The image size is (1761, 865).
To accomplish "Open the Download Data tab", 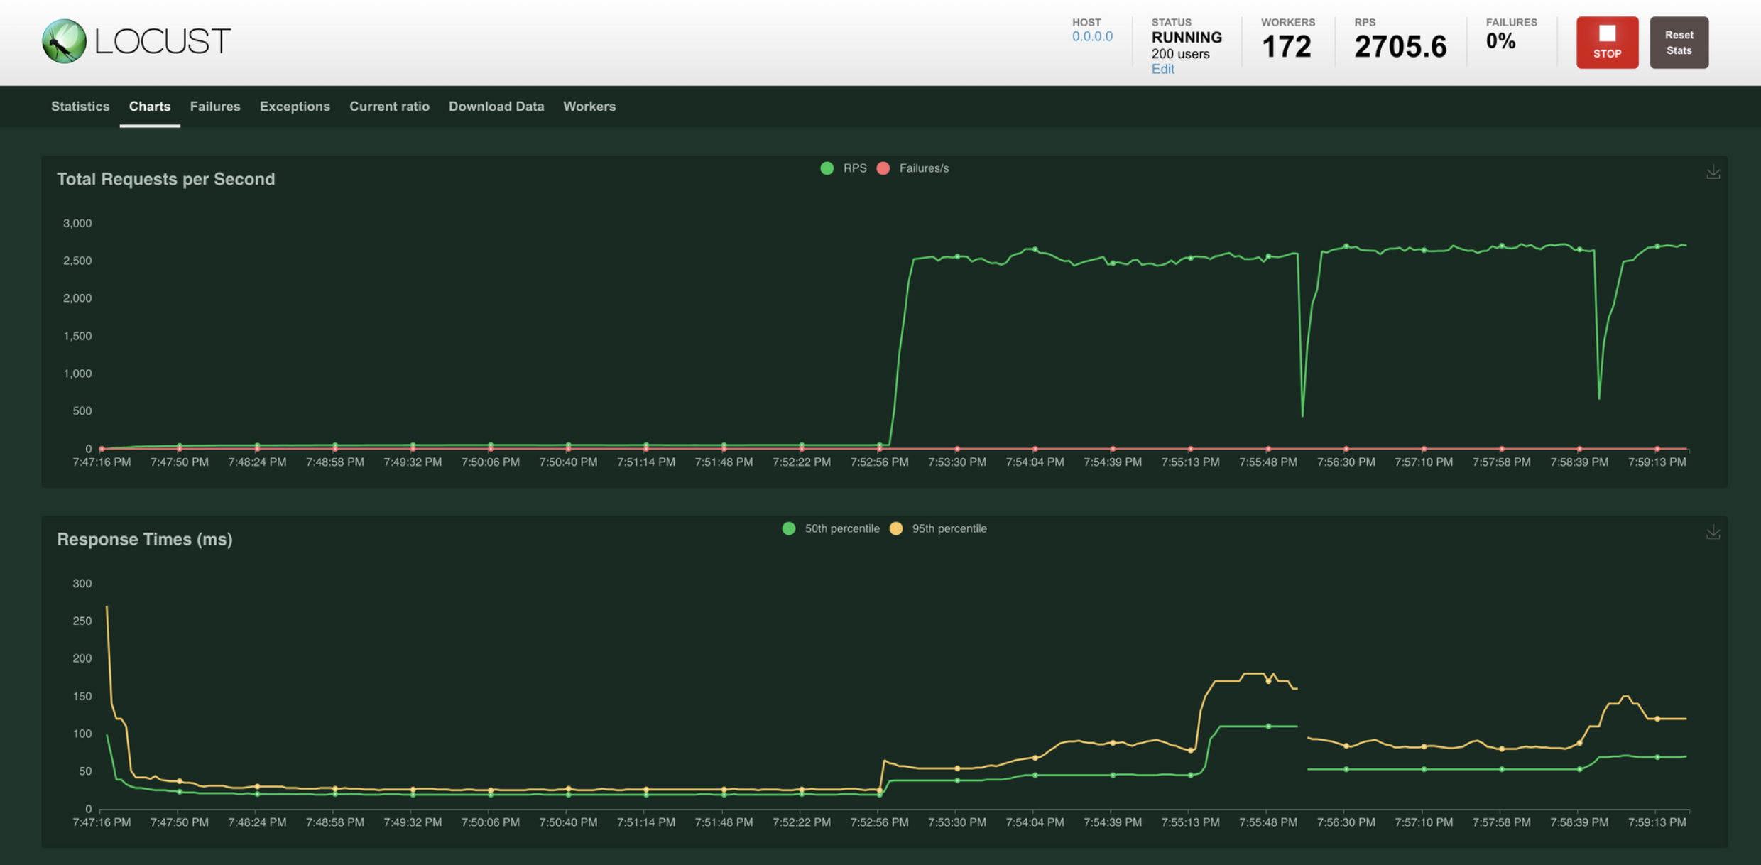I will click(496, 107).
